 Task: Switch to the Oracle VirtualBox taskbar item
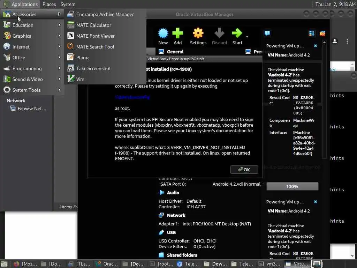point(107,264)
